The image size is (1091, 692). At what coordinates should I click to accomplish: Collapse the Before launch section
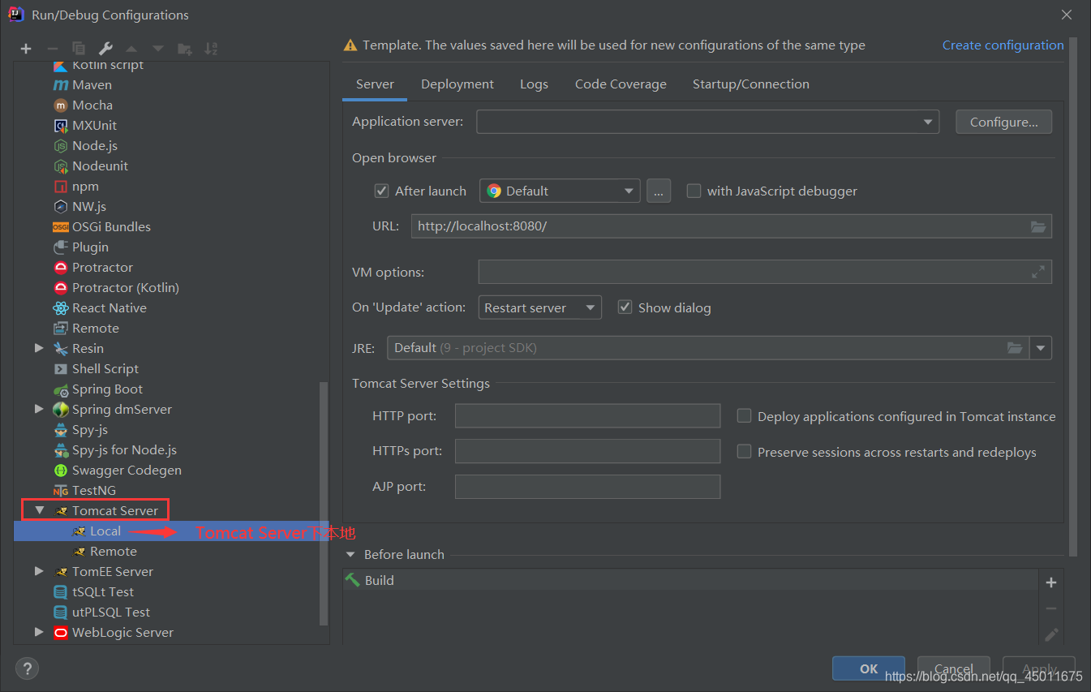[350, 555]
